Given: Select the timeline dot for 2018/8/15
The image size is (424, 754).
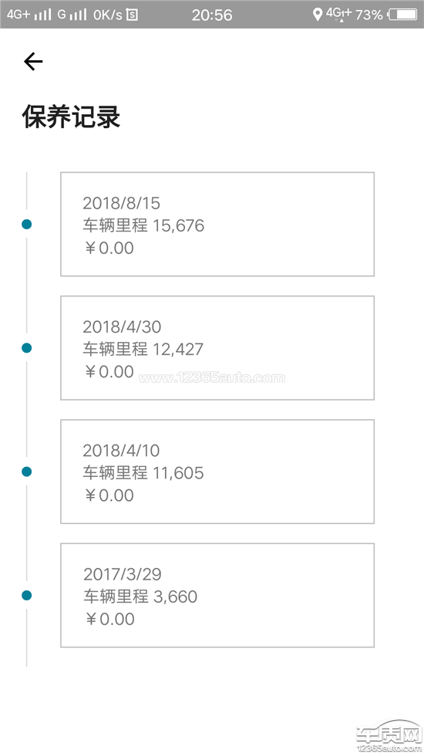Looking at the screenshot, I should [x=27, y=224].
